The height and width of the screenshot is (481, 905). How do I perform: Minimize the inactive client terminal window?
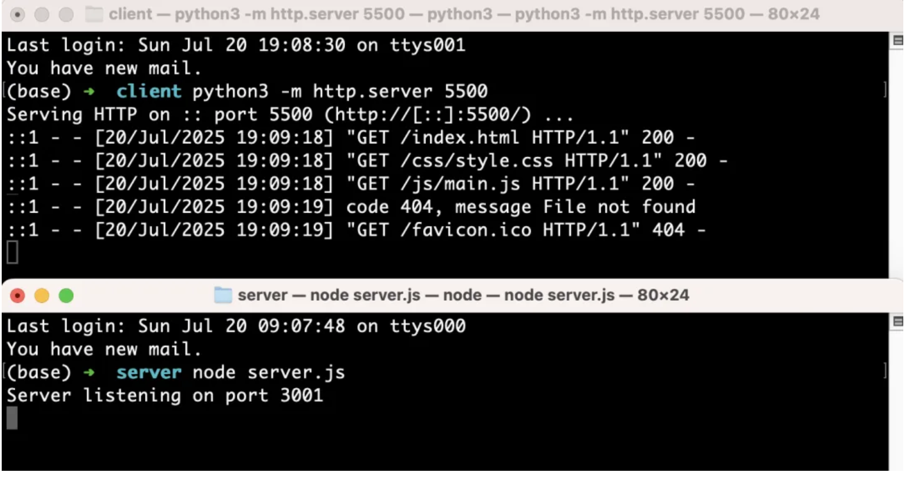click(42, 14)
